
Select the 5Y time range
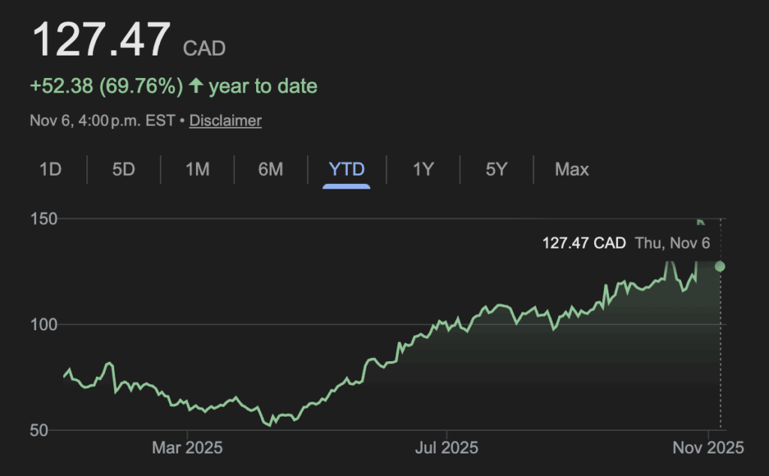tap(496, 169)
